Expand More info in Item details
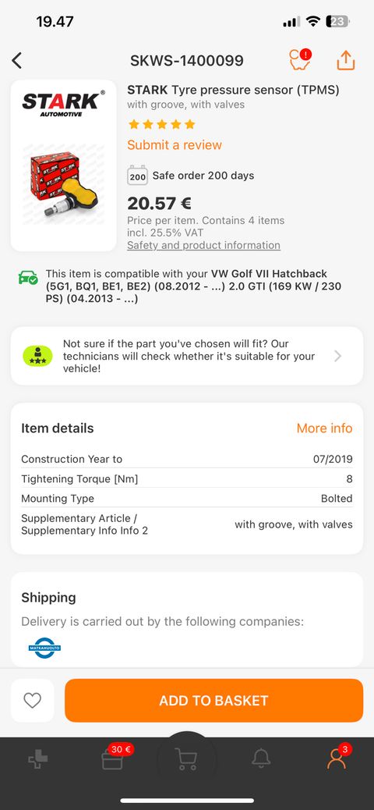 tap(324, 428)
